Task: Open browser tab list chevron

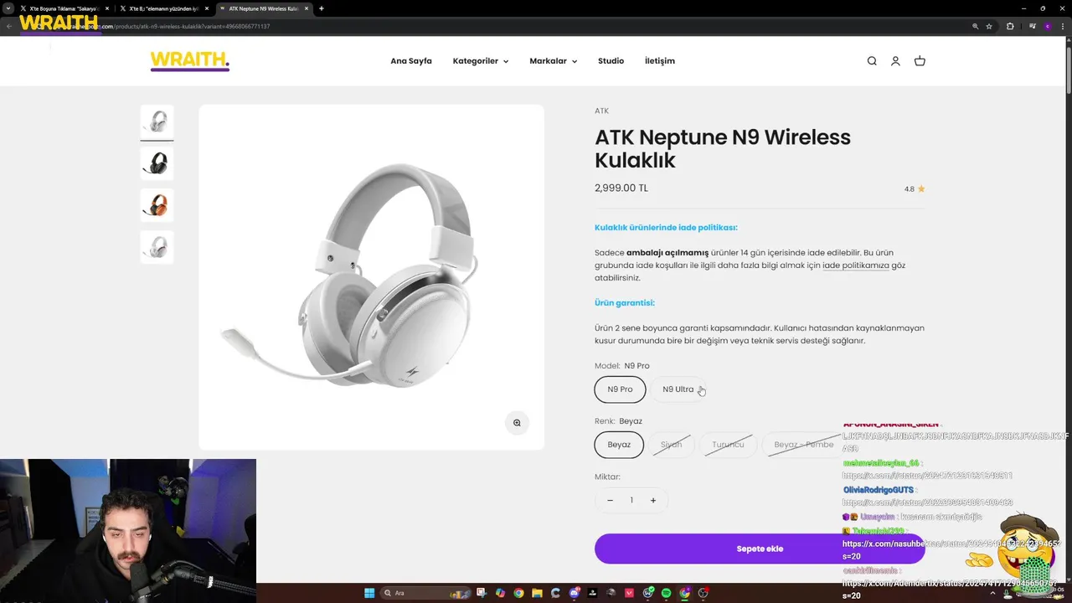Action: [8, 8]
